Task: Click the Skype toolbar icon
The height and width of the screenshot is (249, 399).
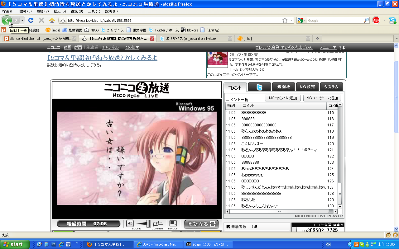Action: point(392,21)
